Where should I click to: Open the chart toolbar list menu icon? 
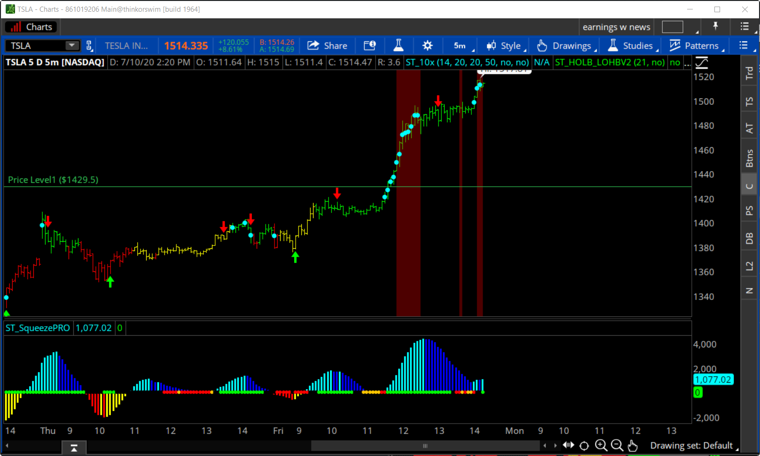[x=744, y=45]
